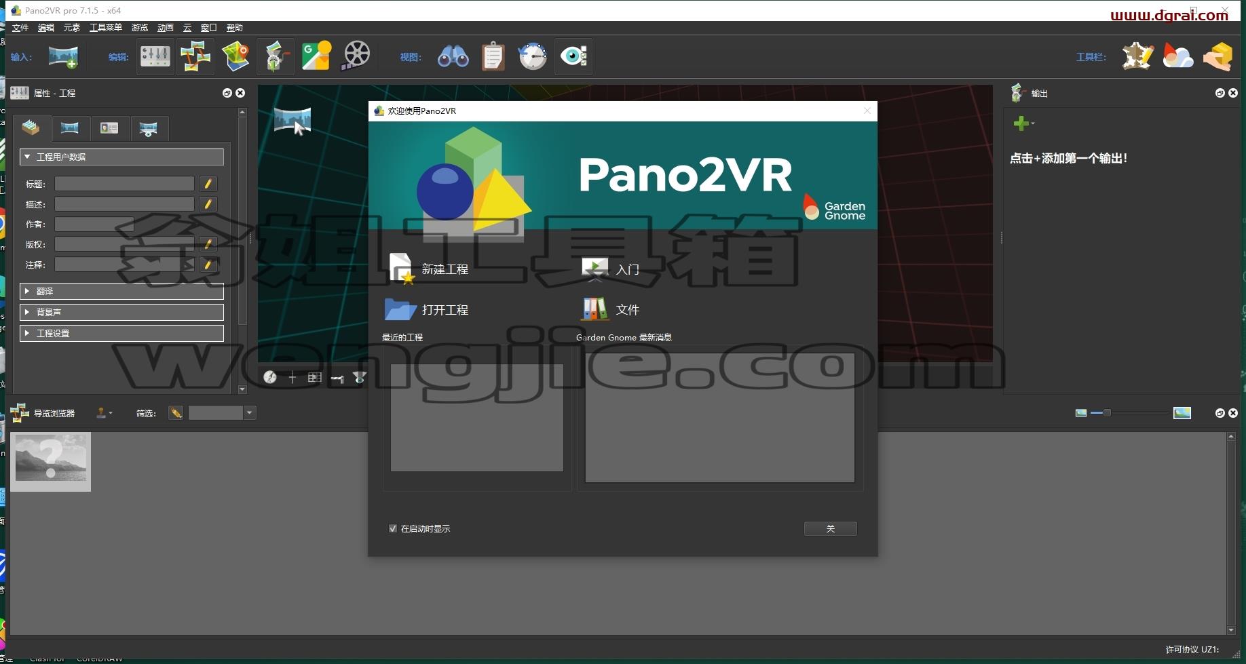
Task: Click the compass icon below viewer
Action: coord(270,377)
